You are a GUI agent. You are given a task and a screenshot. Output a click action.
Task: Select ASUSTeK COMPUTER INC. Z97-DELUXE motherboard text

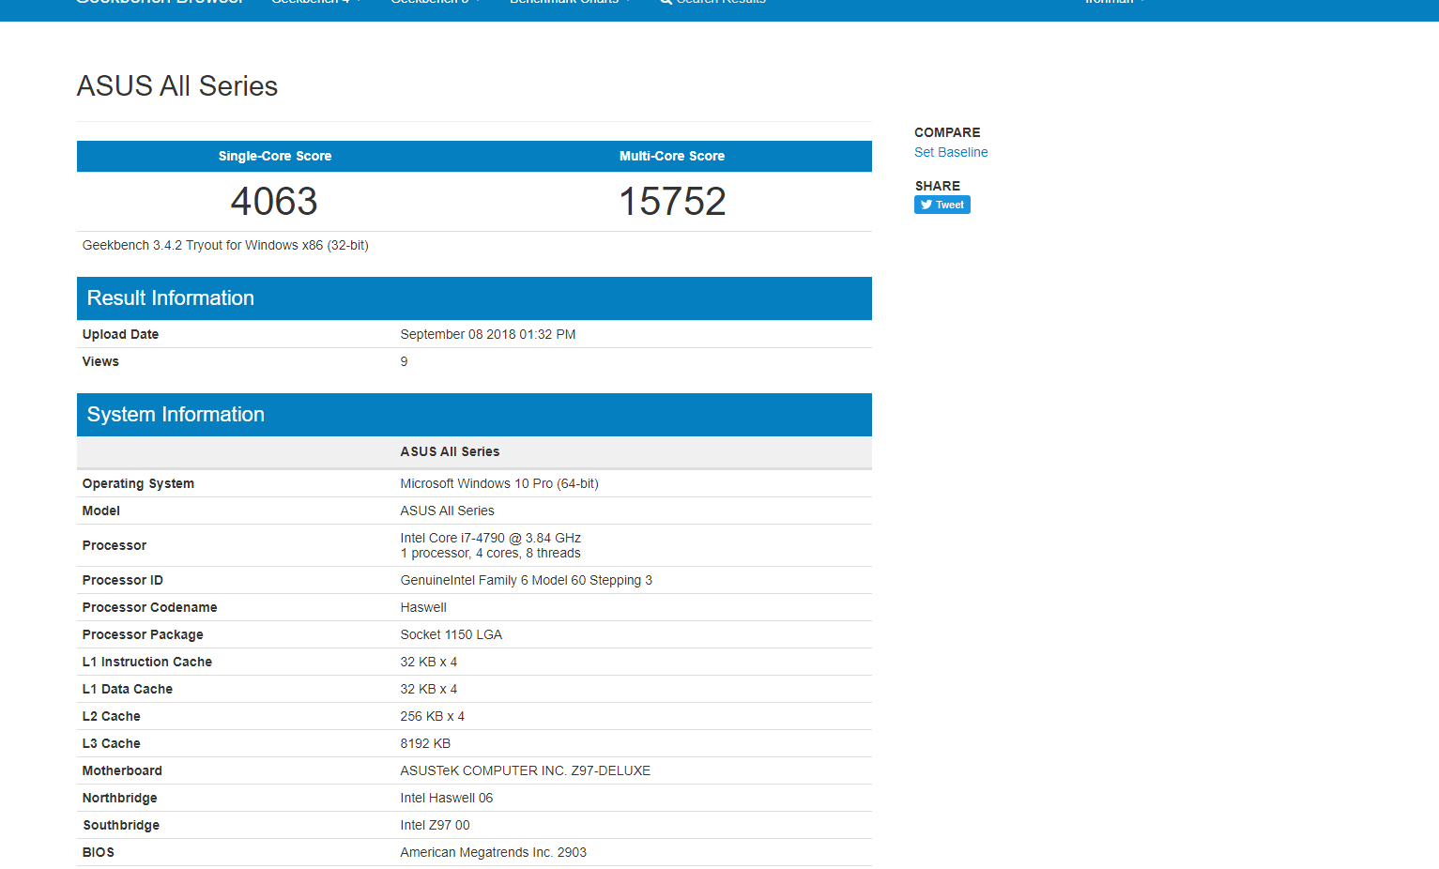(526, 770)
